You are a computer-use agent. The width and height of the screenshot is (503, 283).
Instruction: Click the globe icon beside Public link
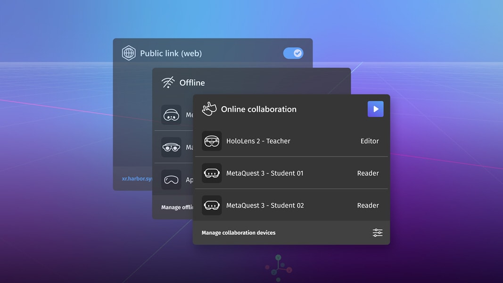tap(129, 53)
